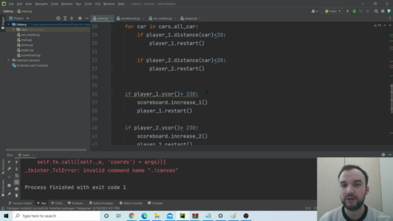
Task: Open Python Console tool window
Action: coord(131,203)
